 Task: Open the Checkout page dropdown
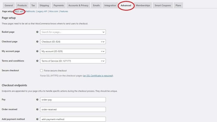(73, 42)
